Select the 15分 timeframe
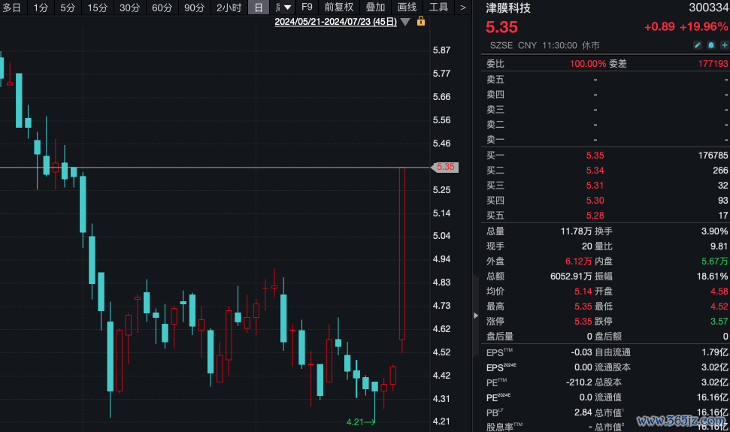 click(97, 8)
